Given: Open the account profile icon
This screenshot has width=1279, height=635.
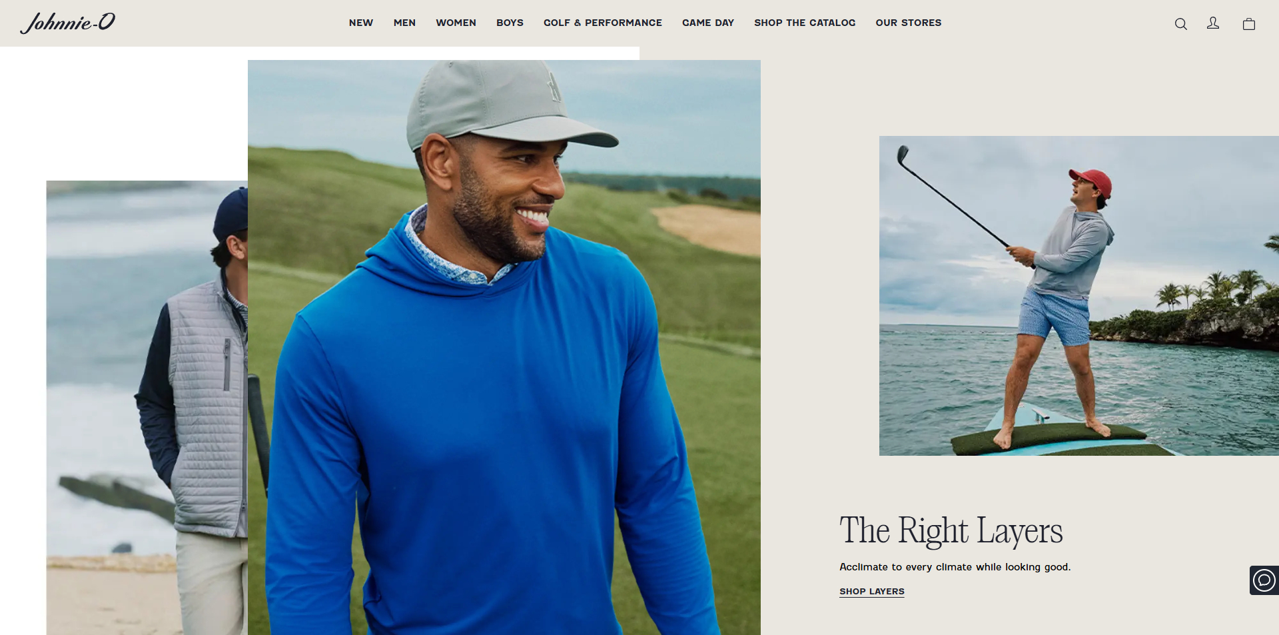Looking at the screenshot, I should click(x=1213, y=23).
